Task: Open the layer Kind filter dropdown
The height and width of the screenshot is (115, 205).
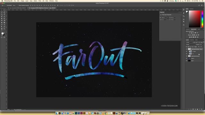Action: coord(189,42)
